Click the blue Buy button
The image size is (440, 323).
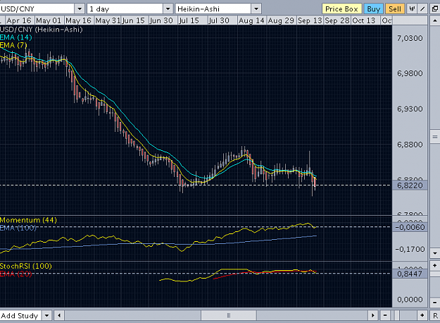pyautogui.click(x=374, y=9)
